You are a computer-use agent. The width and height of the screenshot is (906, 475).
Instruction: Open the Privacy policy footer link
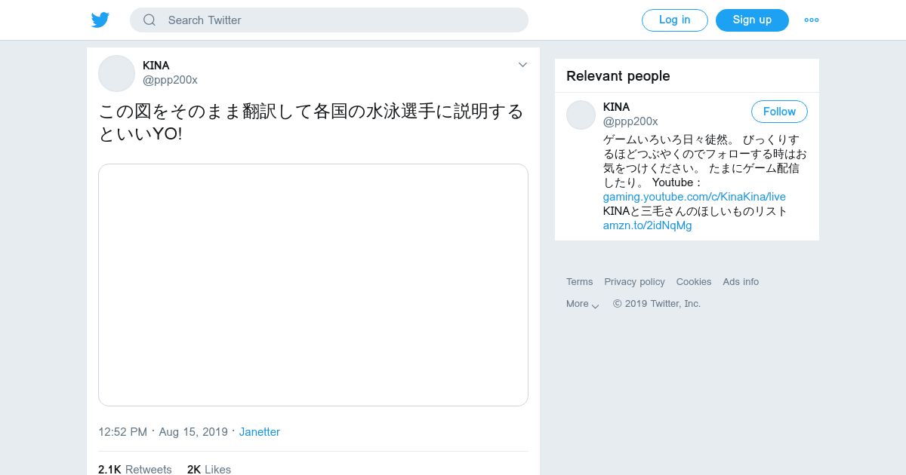(635, 282)
